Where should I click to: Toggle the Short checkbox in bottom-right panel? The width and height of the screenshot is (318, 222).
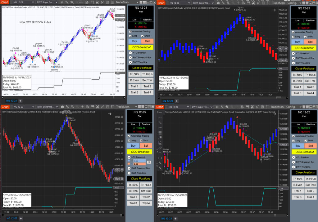tap(306, 140)
